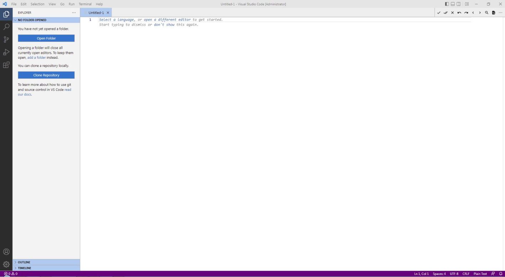Click the Clone Repository button

coord(46,75)
